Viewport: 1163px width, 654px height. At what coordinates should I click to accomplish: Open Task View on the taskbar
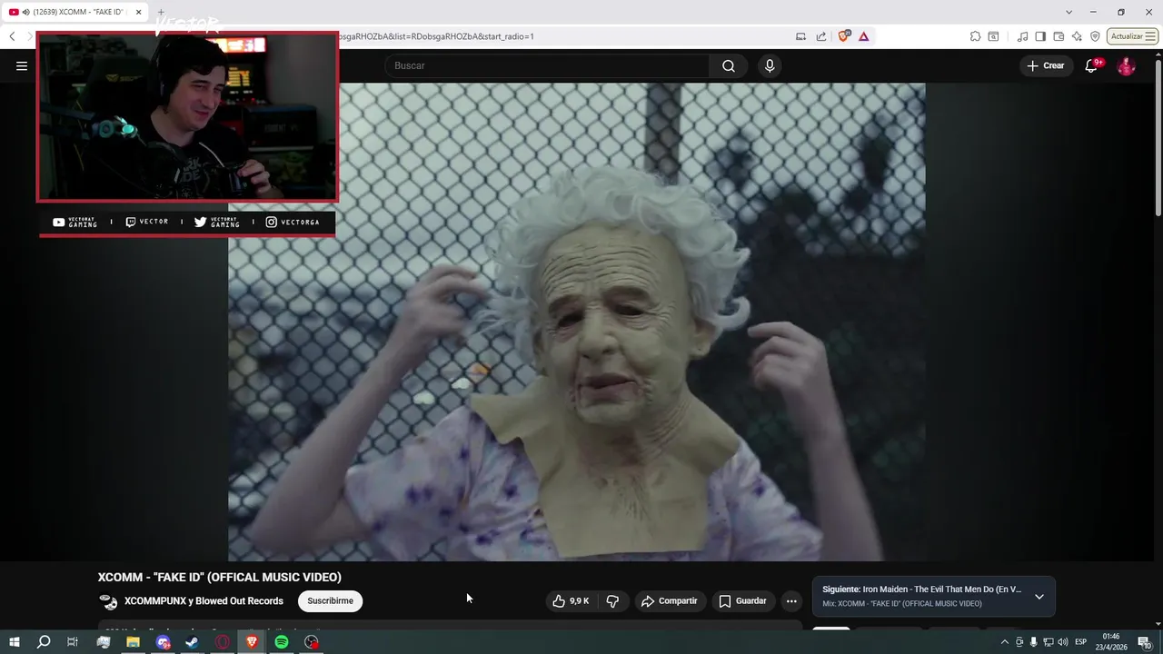pos(73,642)
